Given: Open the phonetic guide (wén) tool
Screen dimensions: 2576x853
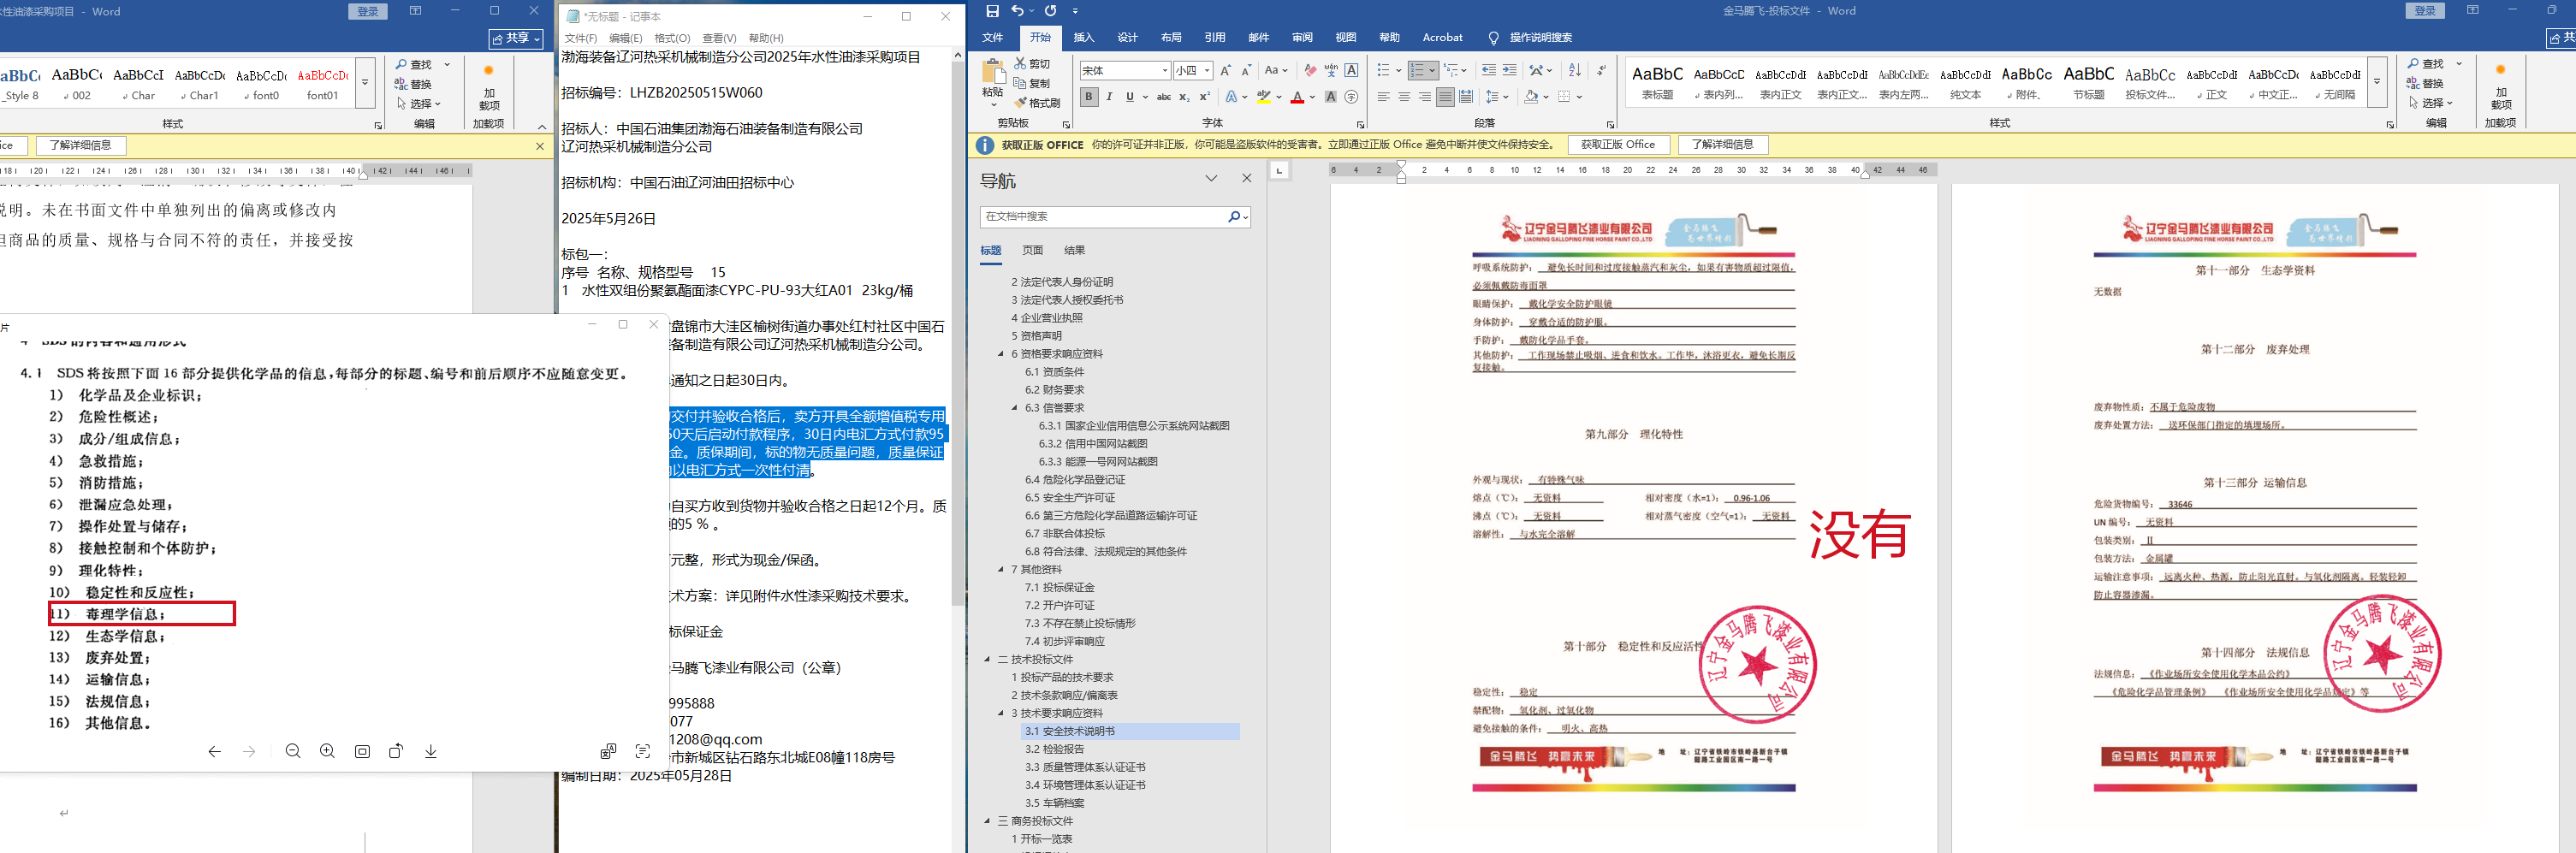Looking at the screenshot, I should [1331, 71].
